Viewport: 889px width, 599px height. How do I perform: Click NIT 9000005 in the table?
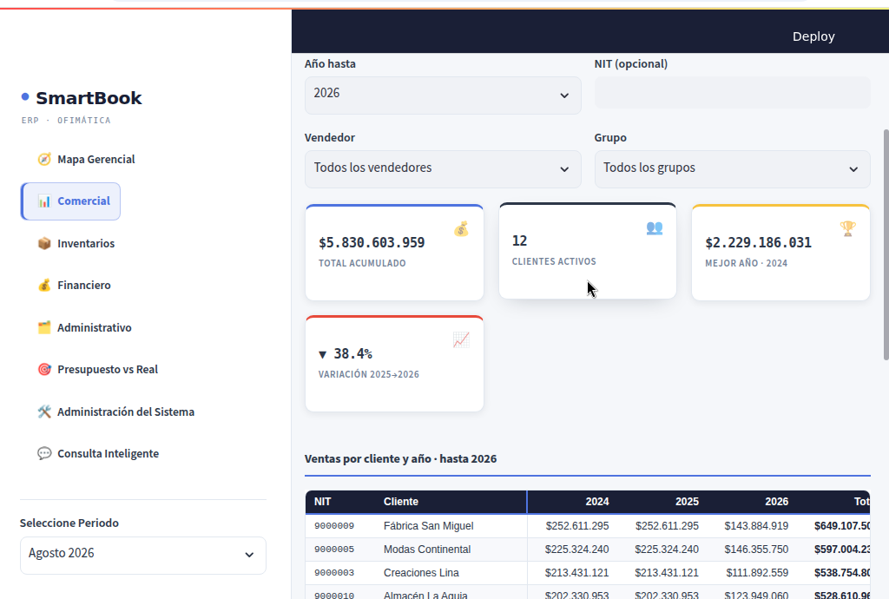[334, 550]
